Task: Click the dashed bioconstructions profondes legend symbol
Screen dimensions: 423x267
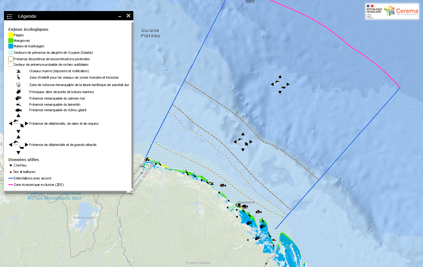Action: tap(11, 59)
